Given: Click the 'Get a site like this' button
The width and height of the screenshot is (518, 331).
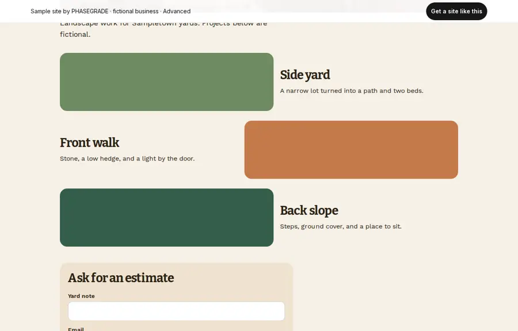Looking at the screenshot, I should pyautogui.click(x=456, y=11).
